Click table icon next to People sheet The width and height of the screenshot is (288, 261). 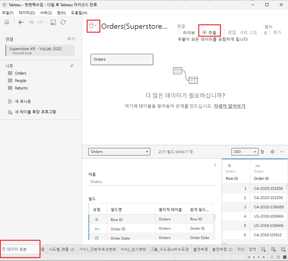click(x=10, y=80)
